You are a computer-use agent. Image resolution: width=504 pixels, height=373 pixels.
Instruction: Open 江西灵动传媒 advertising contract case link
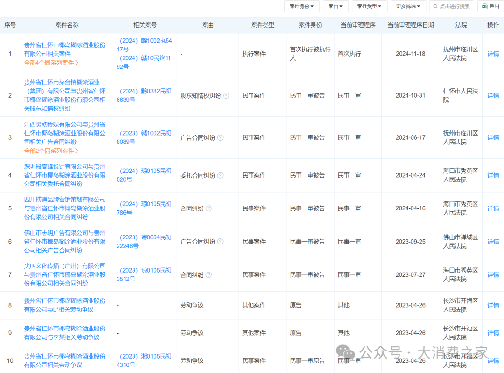[64, 133]
